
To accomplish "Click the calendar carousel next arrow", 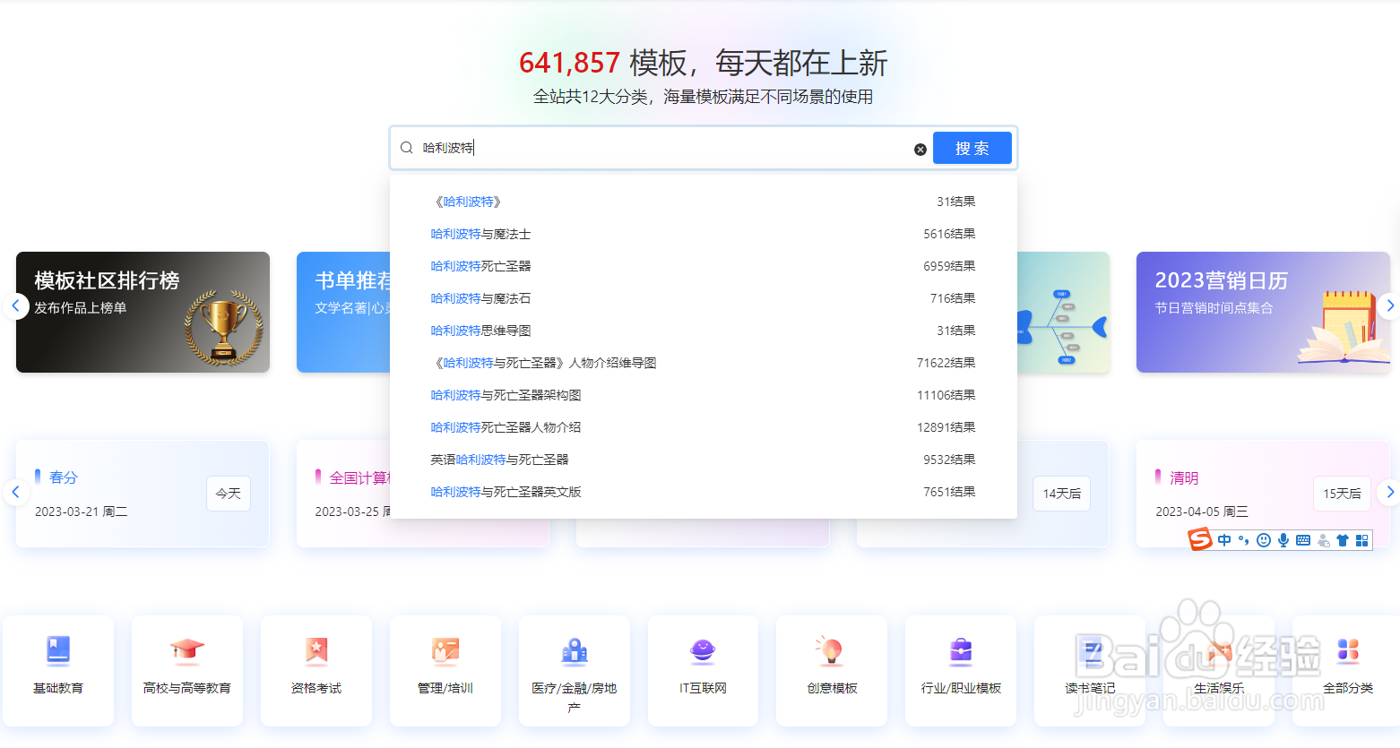I will (1388, 492).
